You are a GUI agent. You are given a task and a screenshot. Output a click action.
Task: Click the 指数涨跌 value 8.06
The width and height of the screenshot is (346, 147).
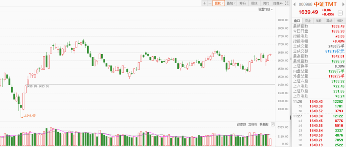pyautogui.click(x=340, y=36)
